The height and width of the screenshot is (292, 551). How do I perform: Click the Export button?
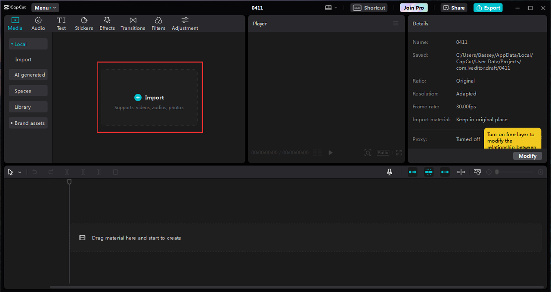[x=488, y=8]
